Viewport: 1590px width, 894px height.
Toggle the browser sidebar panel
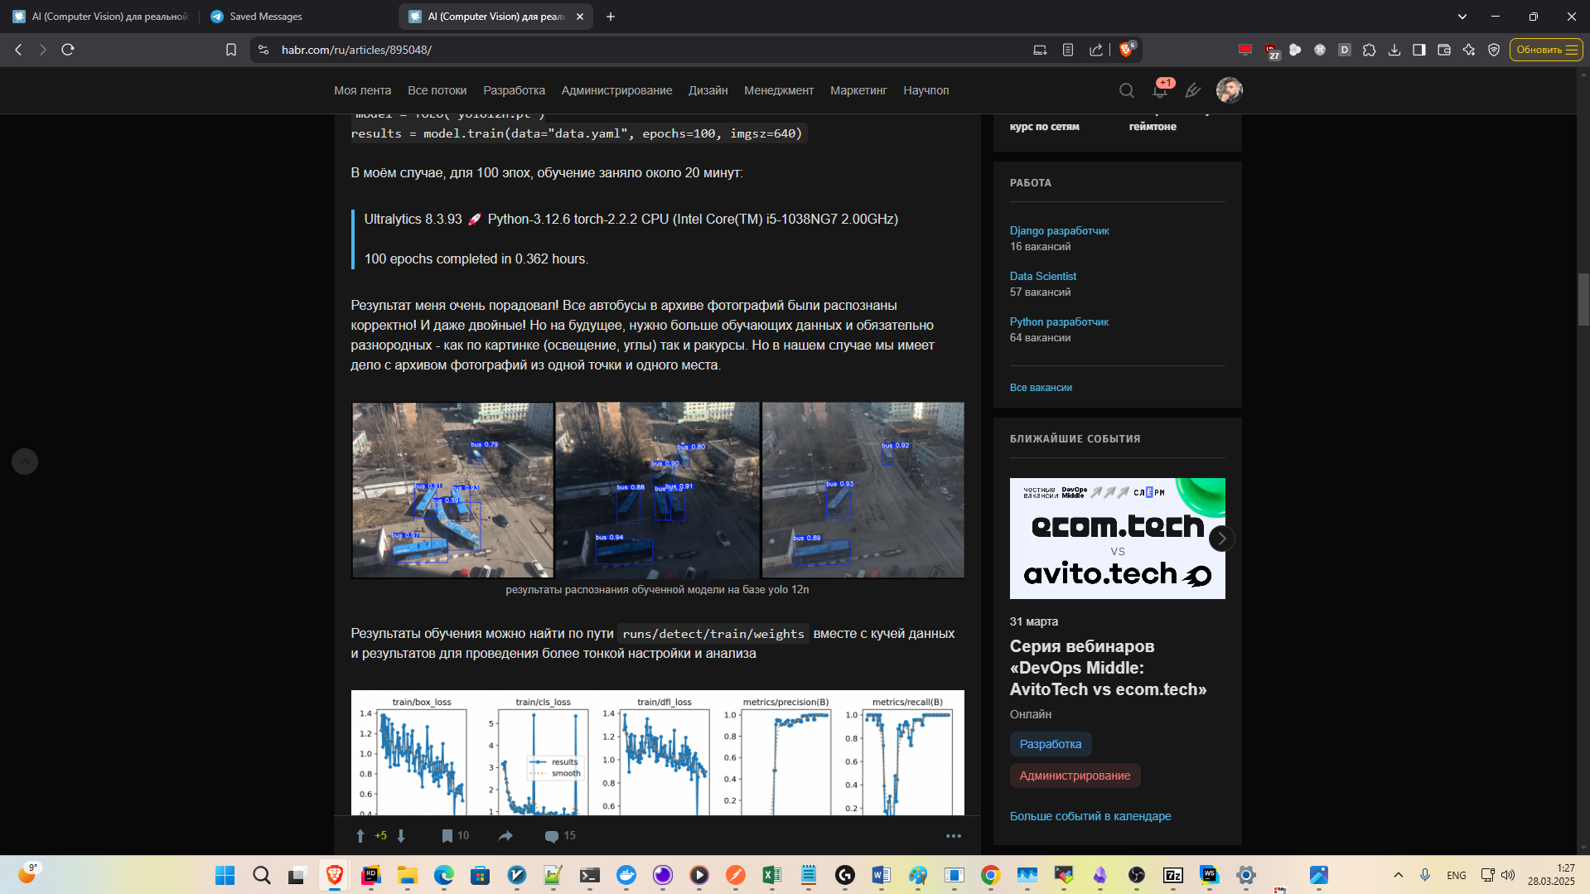[x=1419, y=50]
